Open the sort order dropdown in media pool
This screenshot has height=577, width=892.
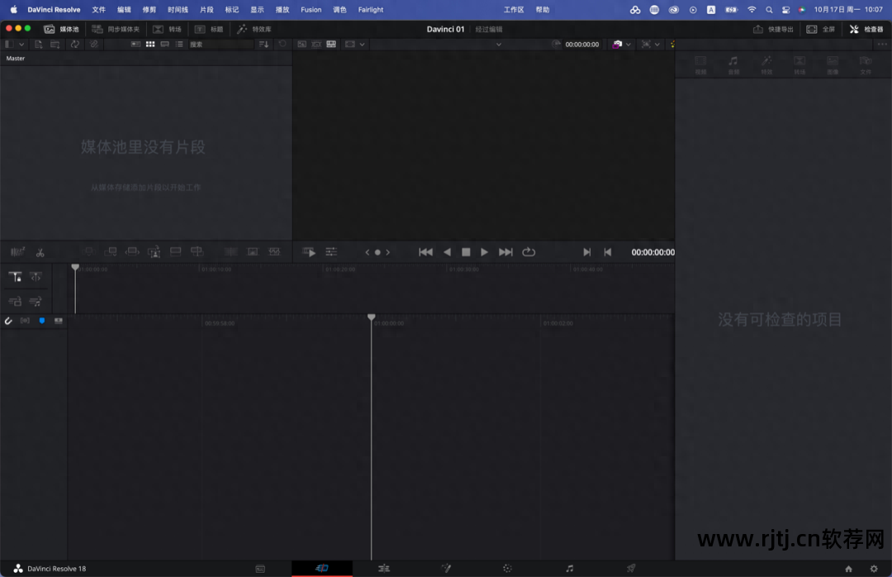pyautogui.click(x=264, y=44)
